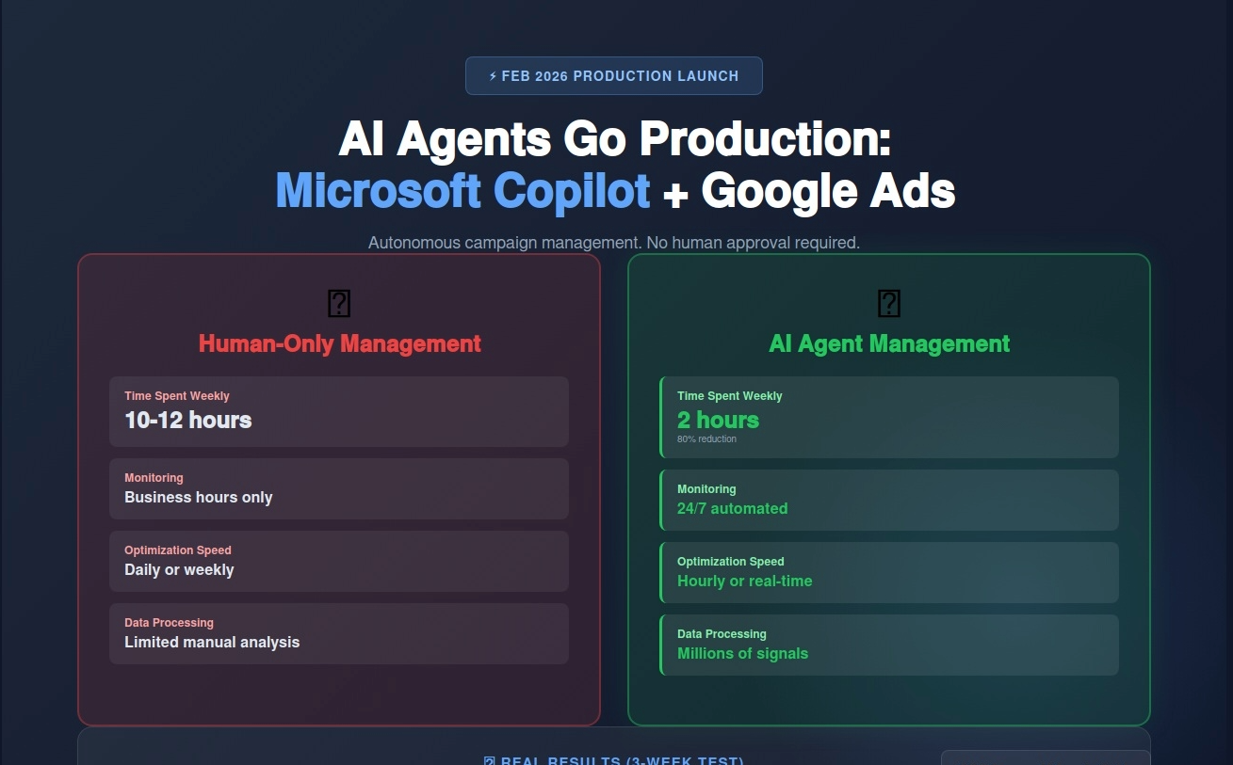This screenshot has height=765, width=1233.
Task: Click Optimization Speed label in AI Agent card
Action: 730,562
